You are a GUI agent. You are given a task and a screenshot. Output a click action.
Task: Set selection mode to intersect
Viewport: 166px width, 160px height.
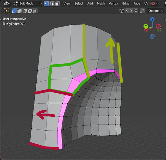(x=35, y=11)
